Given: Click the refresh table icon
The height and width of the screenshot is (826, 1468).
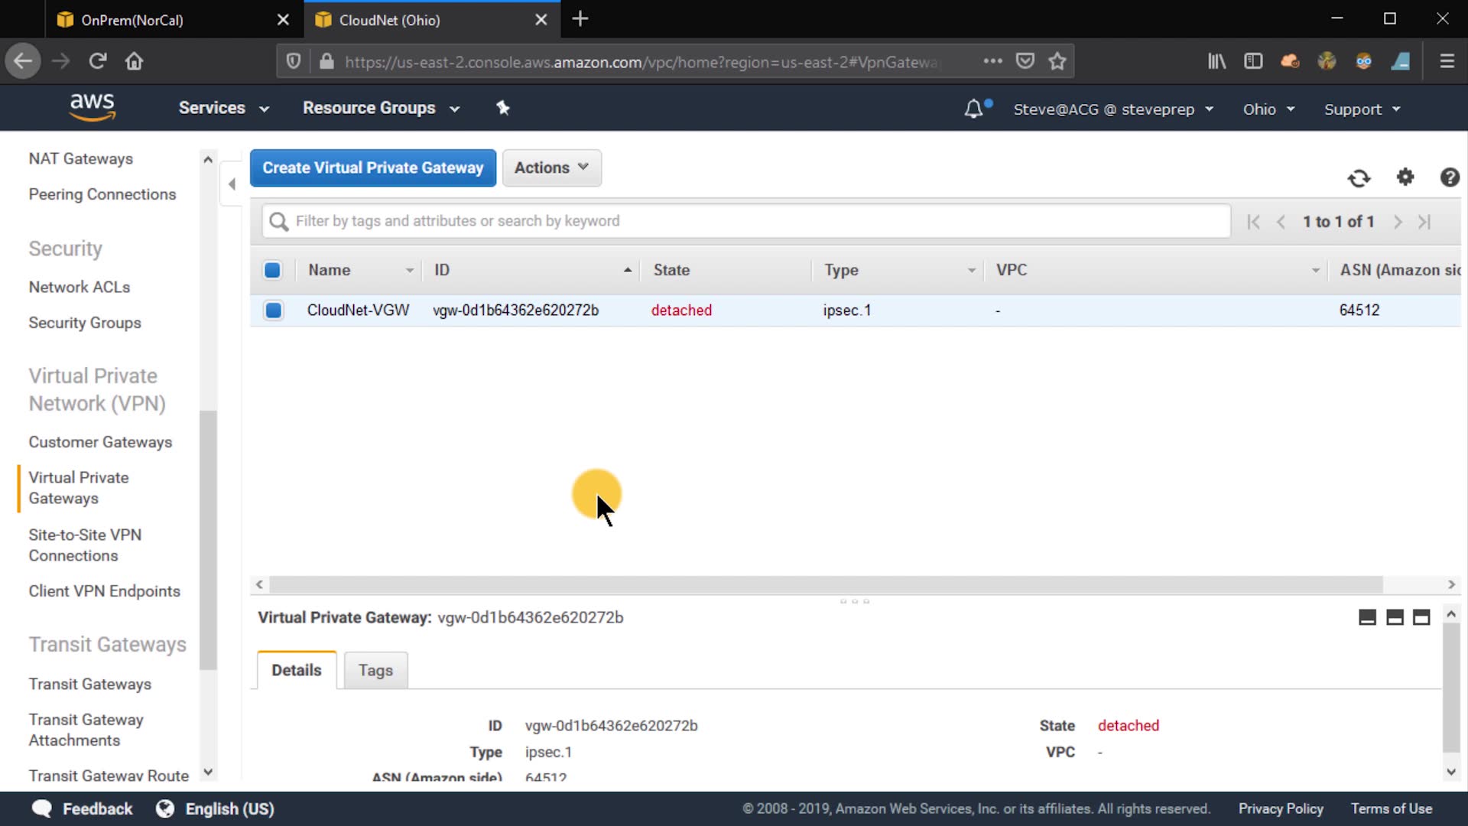Looking at the screenshot, I should pyautogui.click(x=1359, y=178).
